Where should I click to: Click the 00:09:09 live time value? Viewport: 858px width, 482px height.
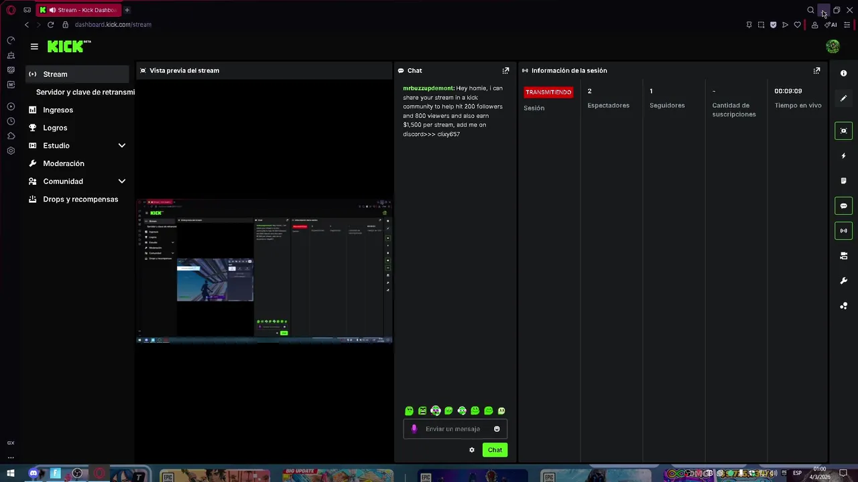tap(788, 91)
